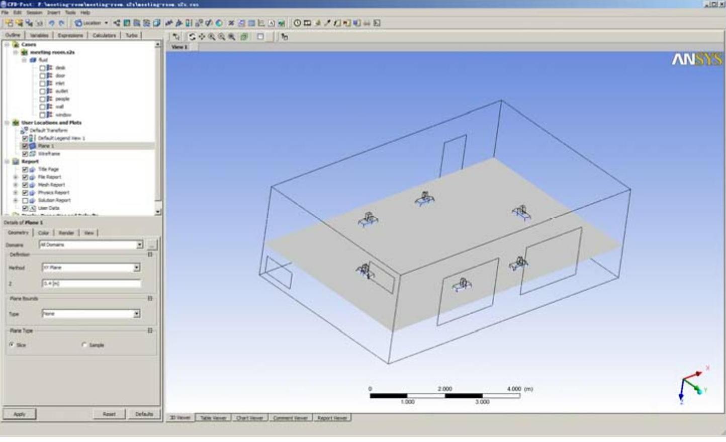Viewport: 726px width, 442px height.
Task: Enable the desk boundary checkbox
Action: click(43, 68)
